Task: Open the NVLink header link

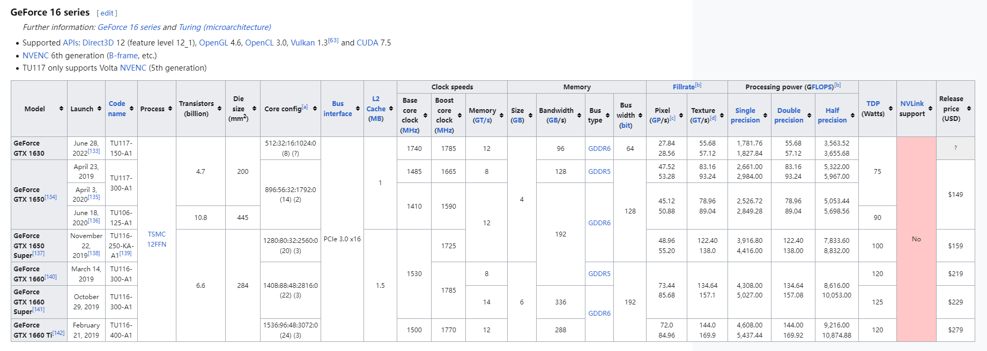Action: (912, 104)
